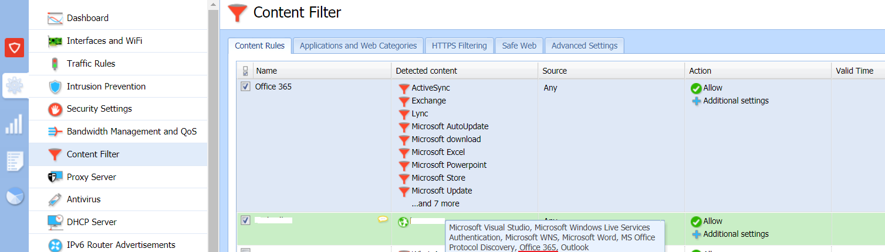Click the green Allow checkmark in Office 365 row
Viewport: 885px width, 252px height.
tap(696, 88)
